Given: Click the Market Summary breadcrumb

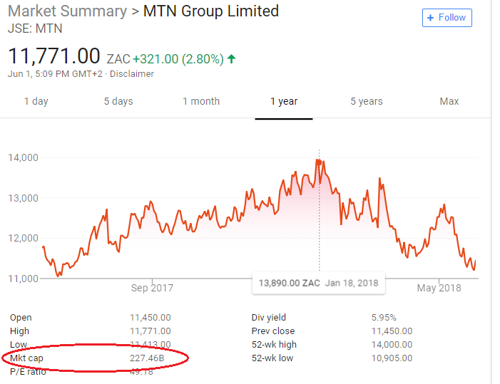Looking at the screenshot, I should (66, 11).
